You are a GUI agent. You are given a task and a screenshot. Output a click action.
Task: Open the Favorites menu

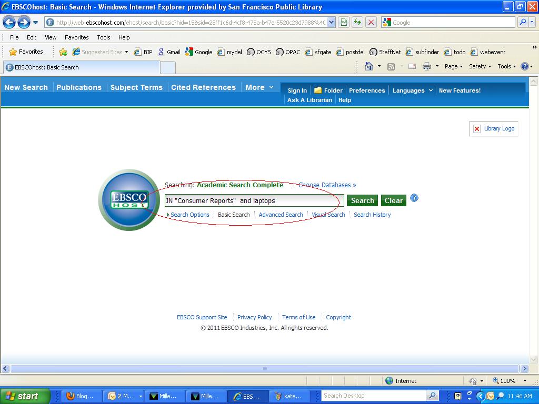[77, 37]
